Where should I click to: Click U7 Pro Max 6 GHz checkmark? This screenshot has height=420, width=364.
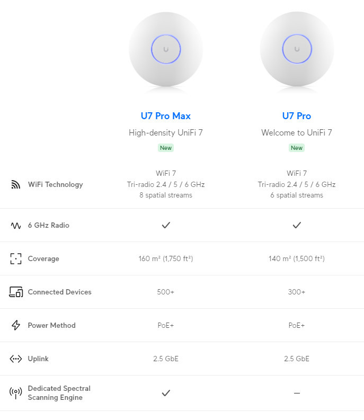pos(166,225)
